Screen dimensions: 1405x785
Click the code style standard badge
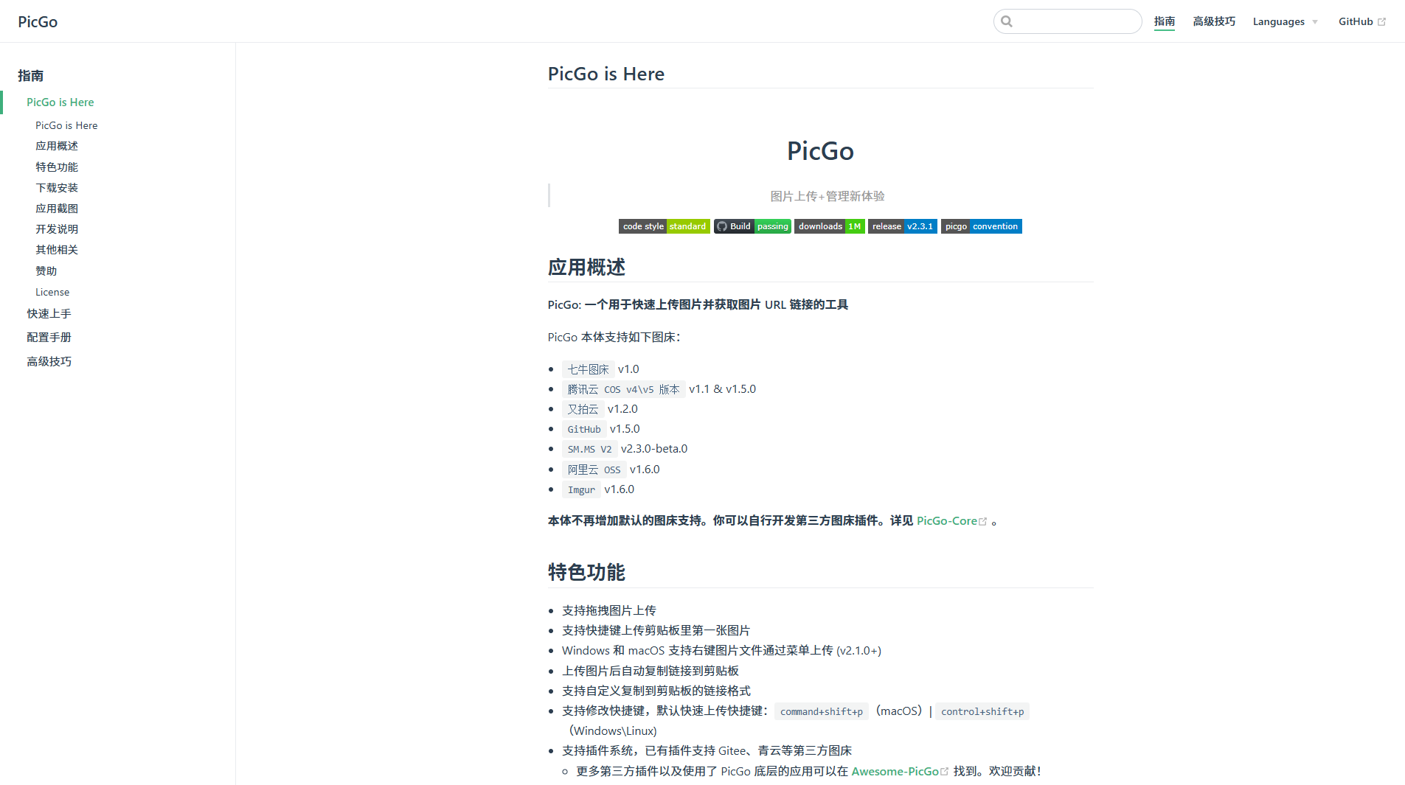(664, 226)
